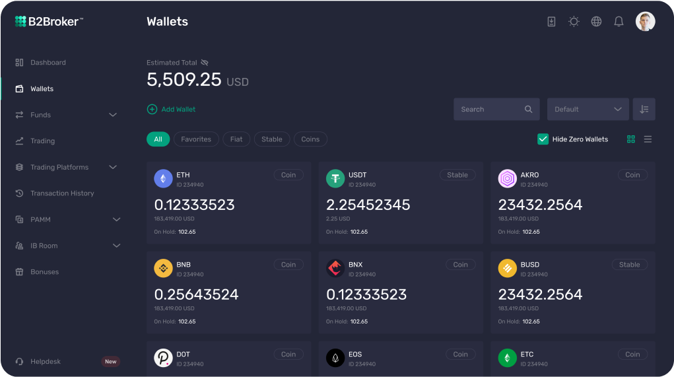This screenshot has height=377, width=674.
Task: Open Wallets in sidebar
Action: 42,88
